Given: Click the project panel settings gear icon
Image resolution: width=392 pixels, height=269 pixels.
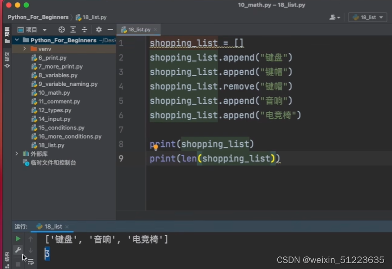Looking at the screenshot, I should (99, 29).
